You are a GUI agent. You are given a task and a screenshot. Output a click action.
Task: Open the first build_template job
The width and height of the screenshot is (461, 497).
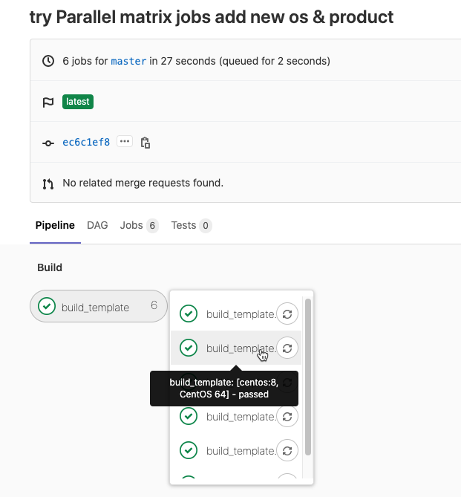tap(240, 314)
